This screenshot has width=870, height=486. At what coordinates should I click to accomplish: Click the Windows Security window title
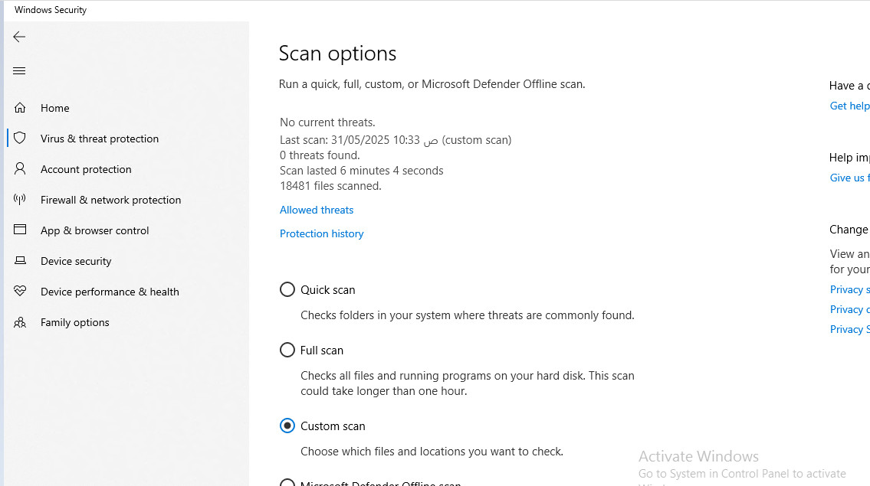click(x=51, y=10)
